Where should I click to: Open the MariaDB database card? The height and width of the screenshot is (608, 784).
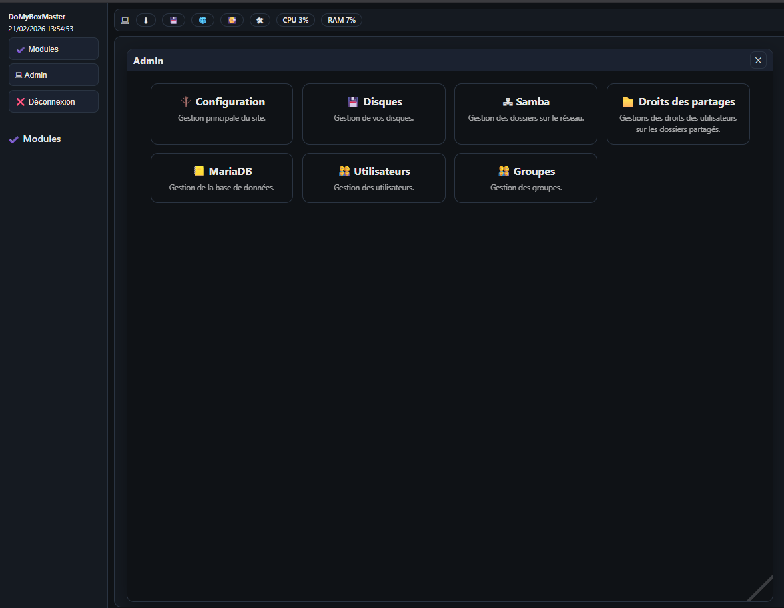tap(222, 178)
